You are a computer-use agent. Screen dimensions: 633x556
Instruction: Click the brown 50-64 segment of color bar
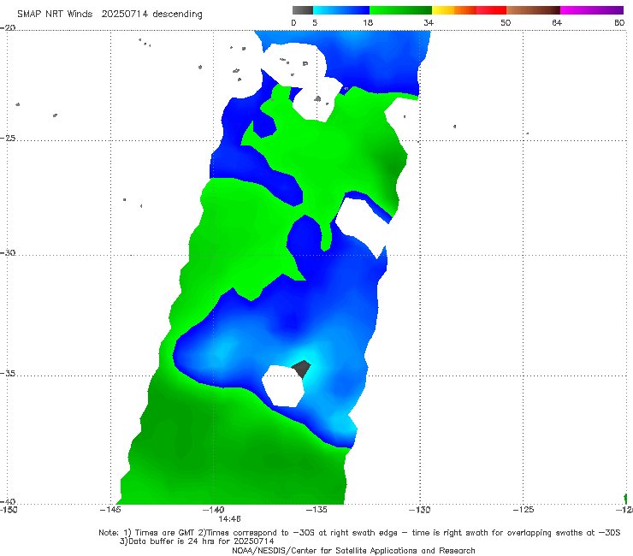click(x=533, y=10)
